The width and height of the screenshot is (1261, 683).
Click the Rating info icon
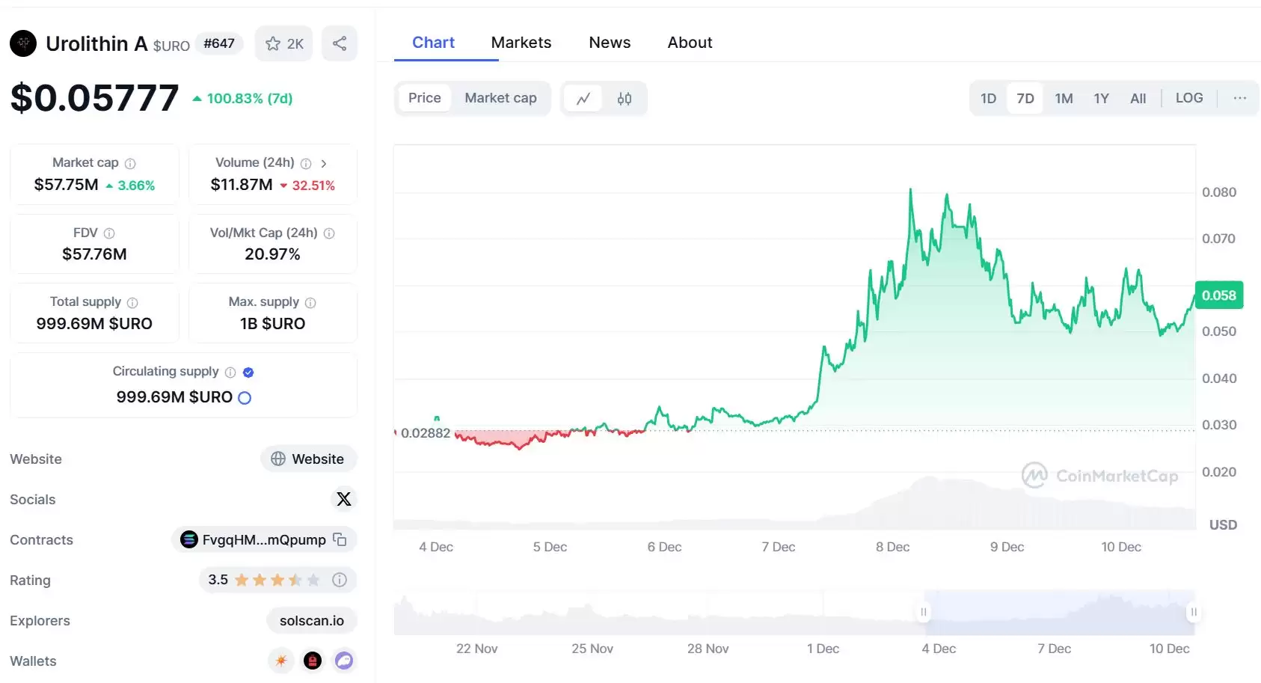click(340, 580)
